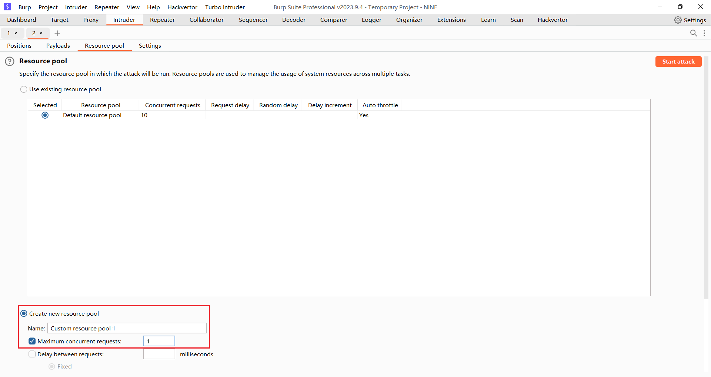Click the Settings gear icon
Viewport: 711px width, 377px height.
678,20
